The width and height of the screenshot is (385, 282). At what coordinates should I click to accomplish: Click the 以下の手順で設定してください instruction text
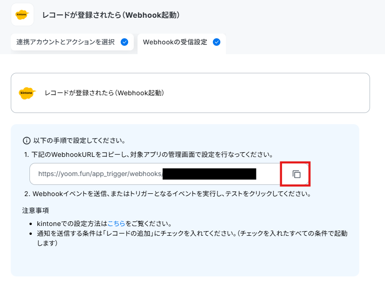pos(80,141)
